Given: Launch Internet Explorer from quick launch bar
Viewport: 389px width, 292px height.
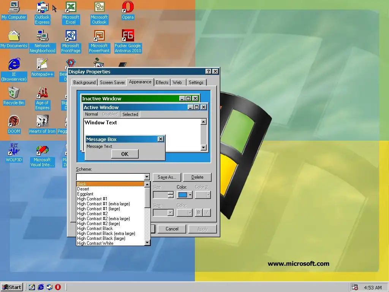Looking at the screenshot, I should (x=41, y=287).
